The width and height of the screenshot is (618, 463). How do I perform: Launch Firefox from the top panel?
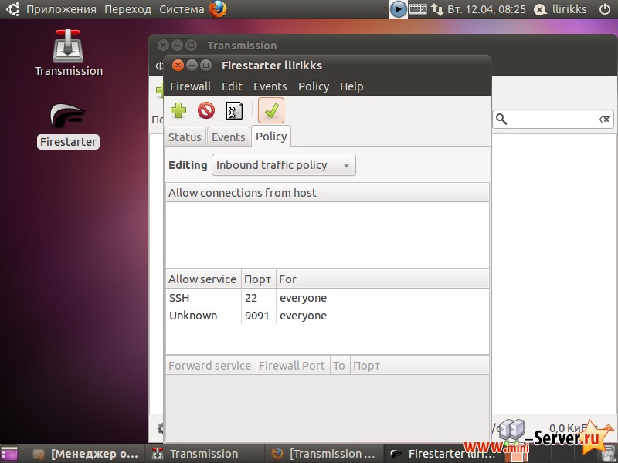(x=218, y=9)
